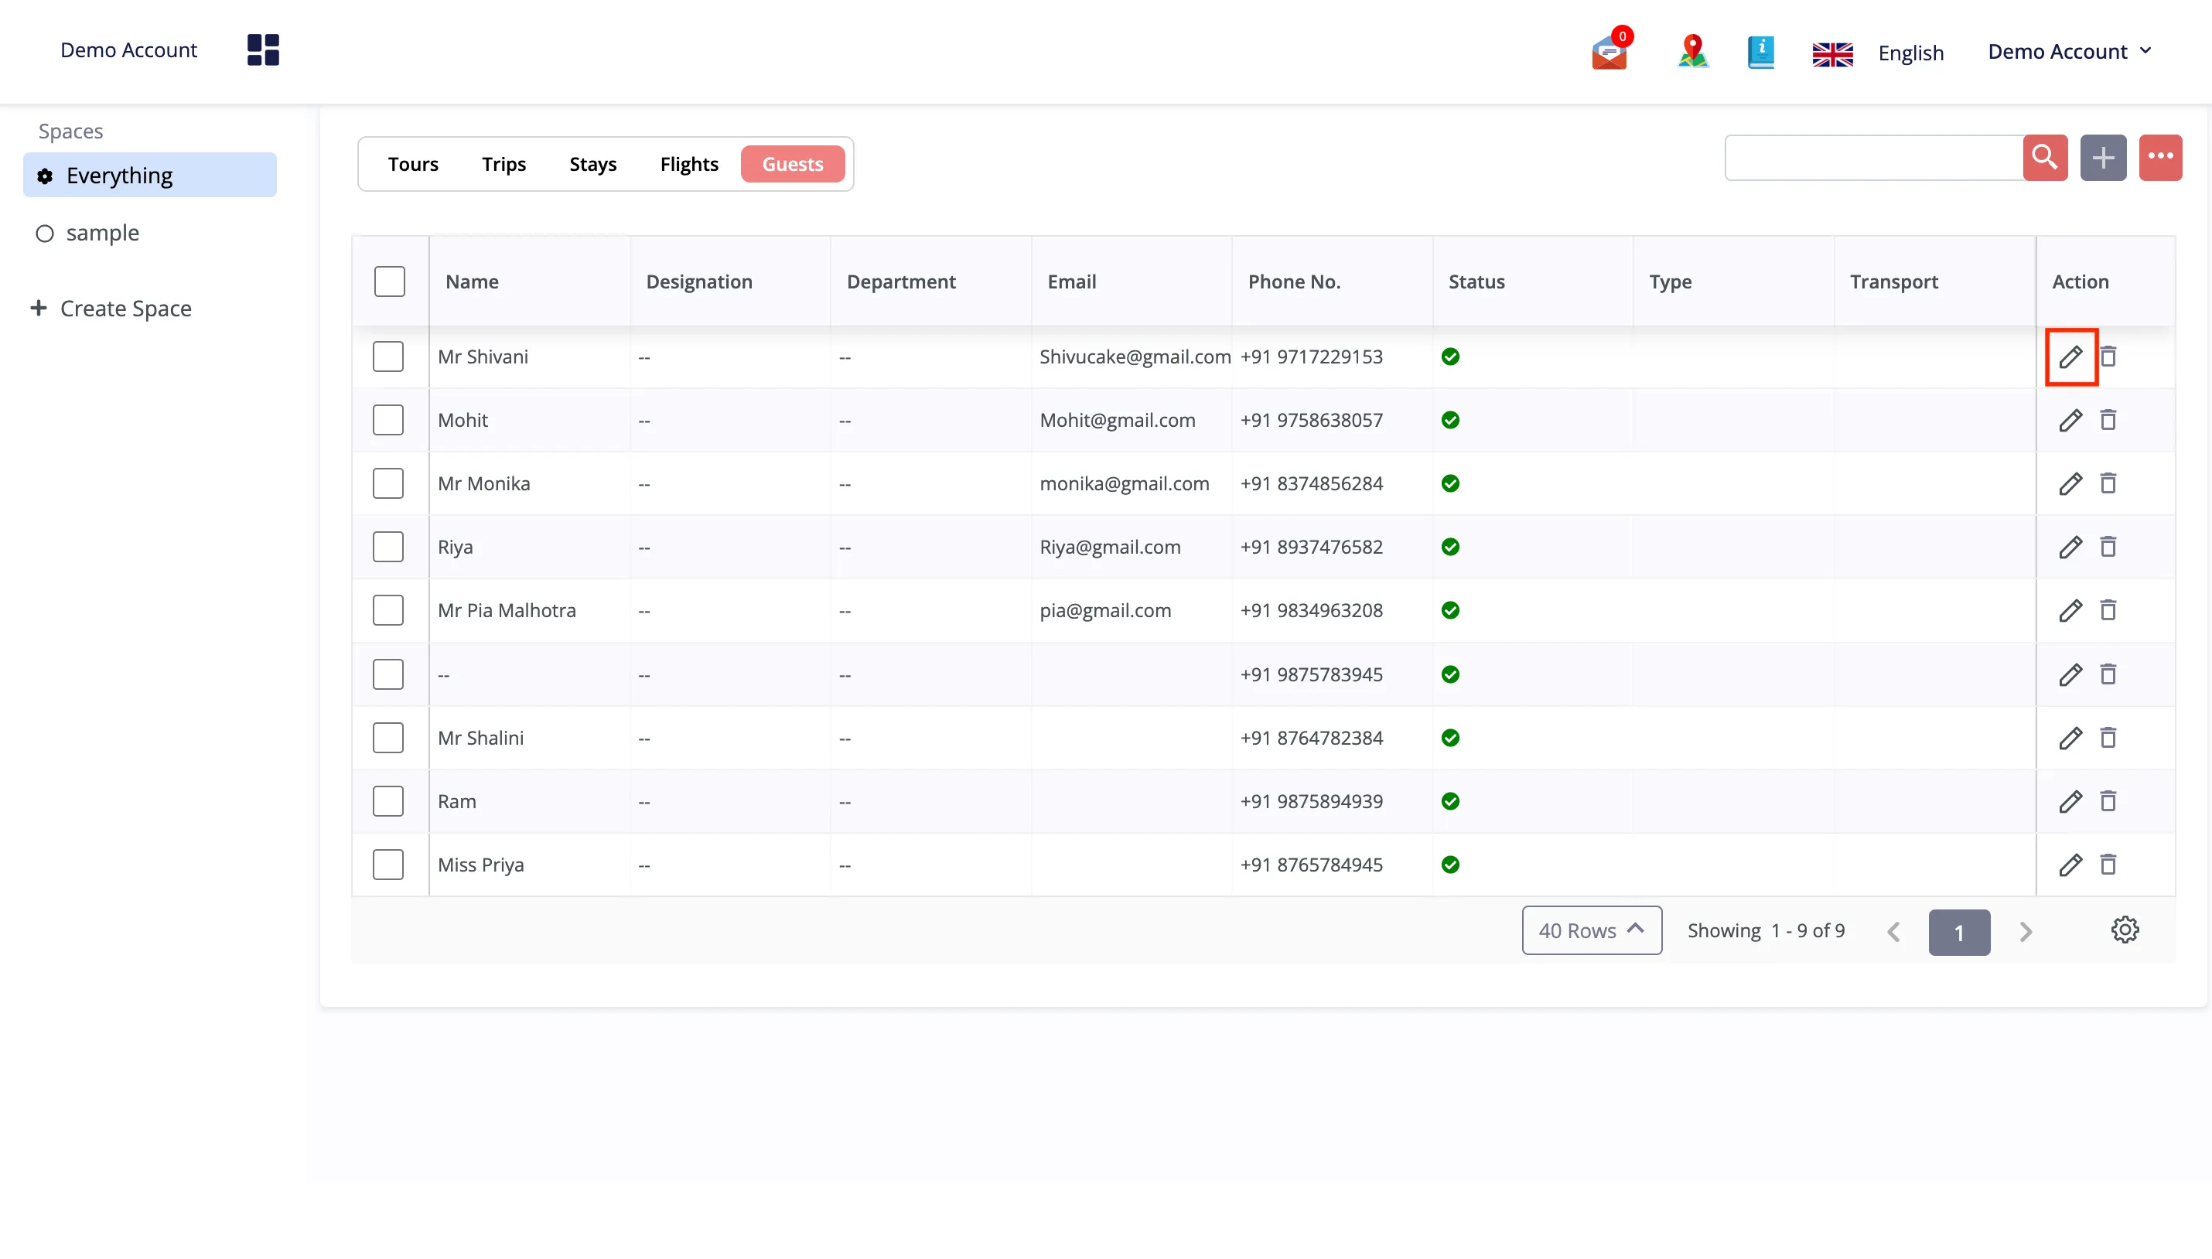Select the Everything space

[149, 176]
